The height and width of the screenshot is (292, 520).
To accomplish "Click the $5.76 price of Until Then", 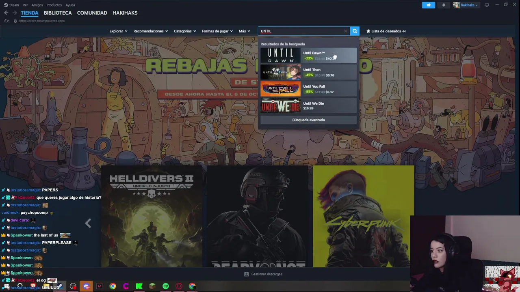I will coord(330,75).
